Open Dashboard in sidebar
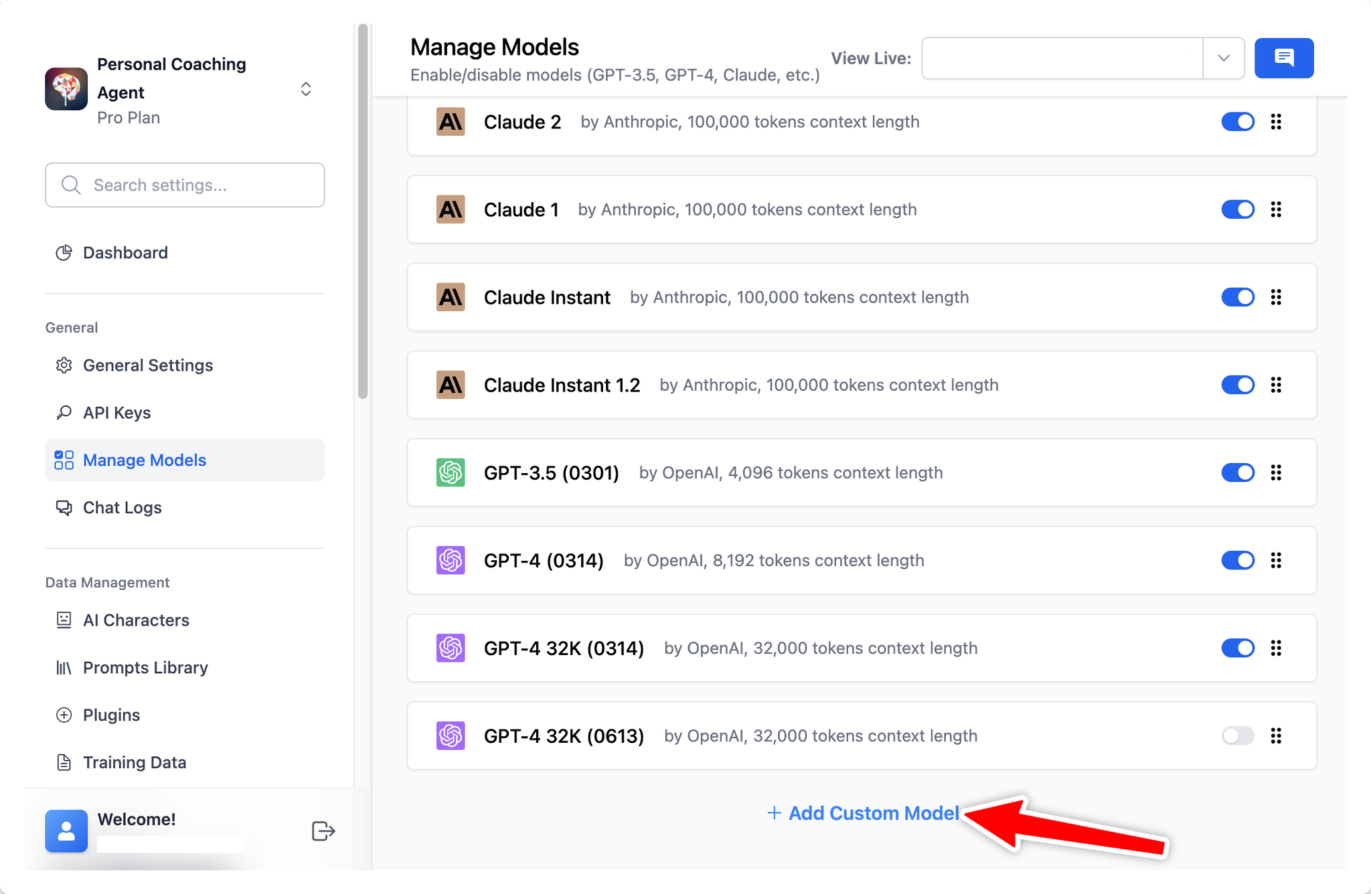 (x=185, y=252)
